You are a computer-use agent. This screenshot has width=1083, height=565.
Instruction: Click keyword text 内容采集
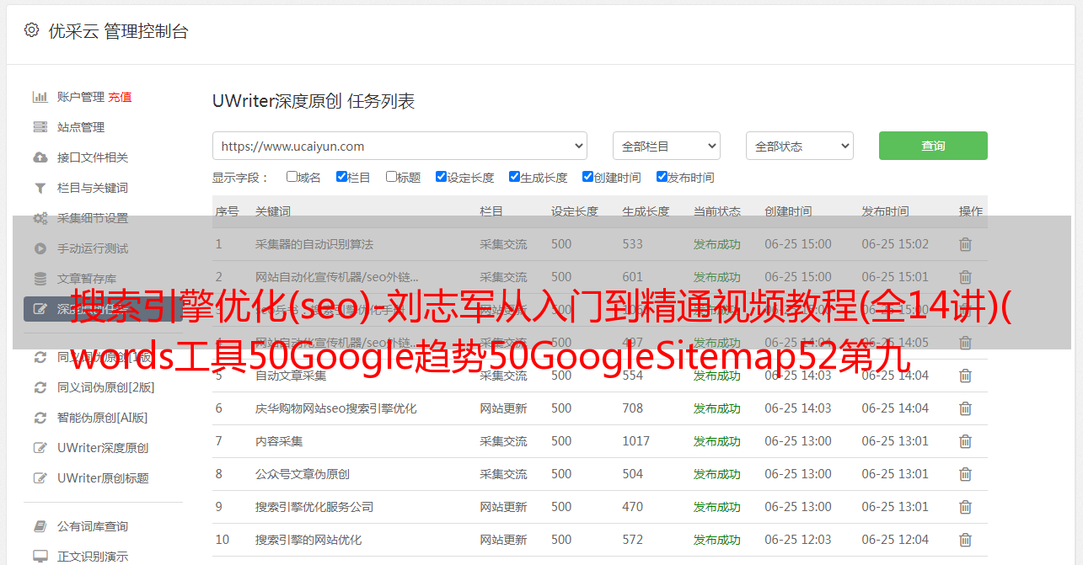(279, 441)
